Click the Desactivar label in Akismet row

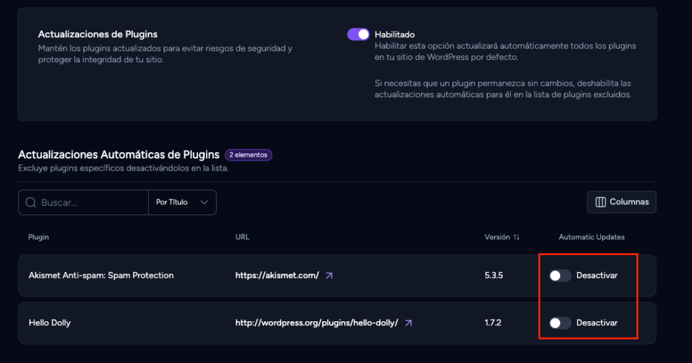click(x=597, y=275)
